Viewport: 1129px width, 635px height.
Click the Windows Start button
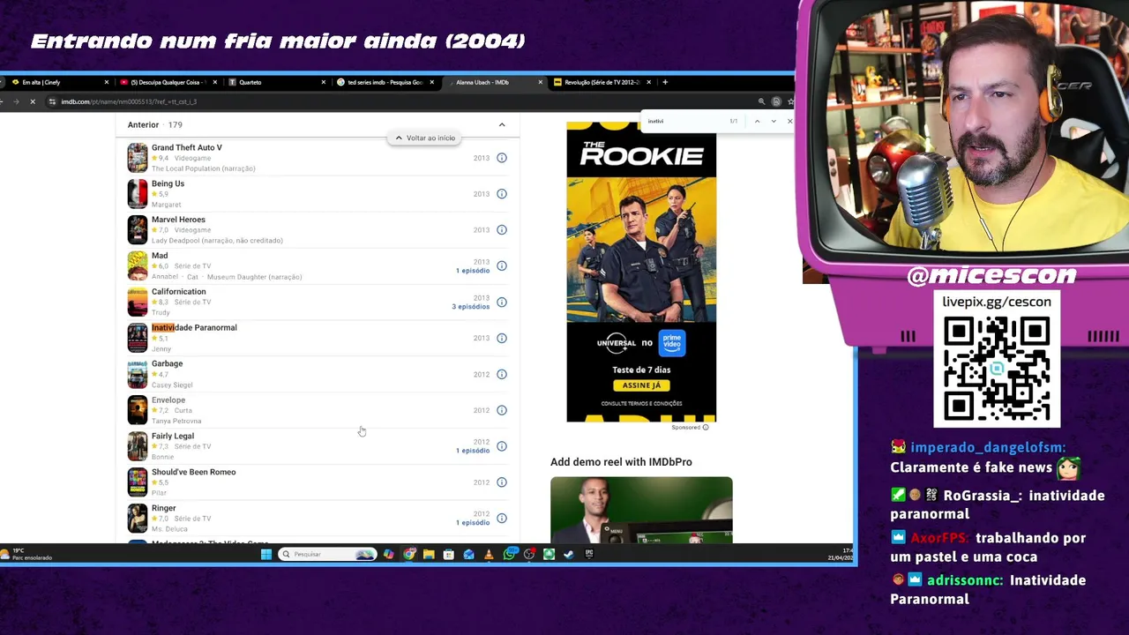[x=266, y=554]
